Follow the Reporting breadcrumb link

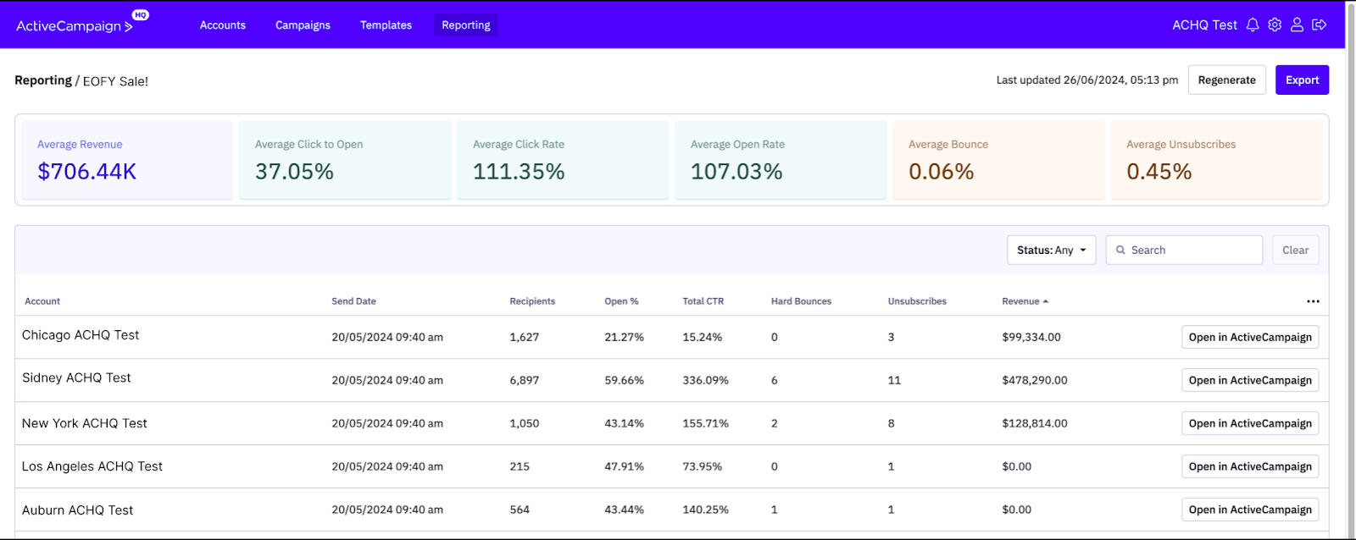click(43, 80)
